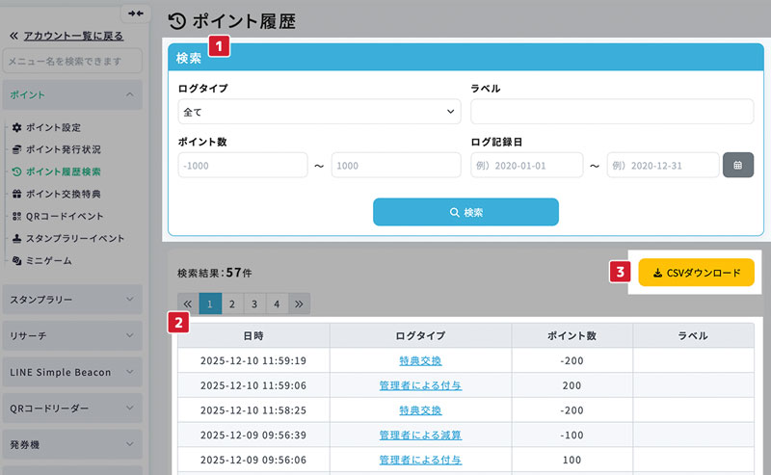771x475 pixels.
Task: Download results with CSVダウンロード button
Action: click(696, 273)
